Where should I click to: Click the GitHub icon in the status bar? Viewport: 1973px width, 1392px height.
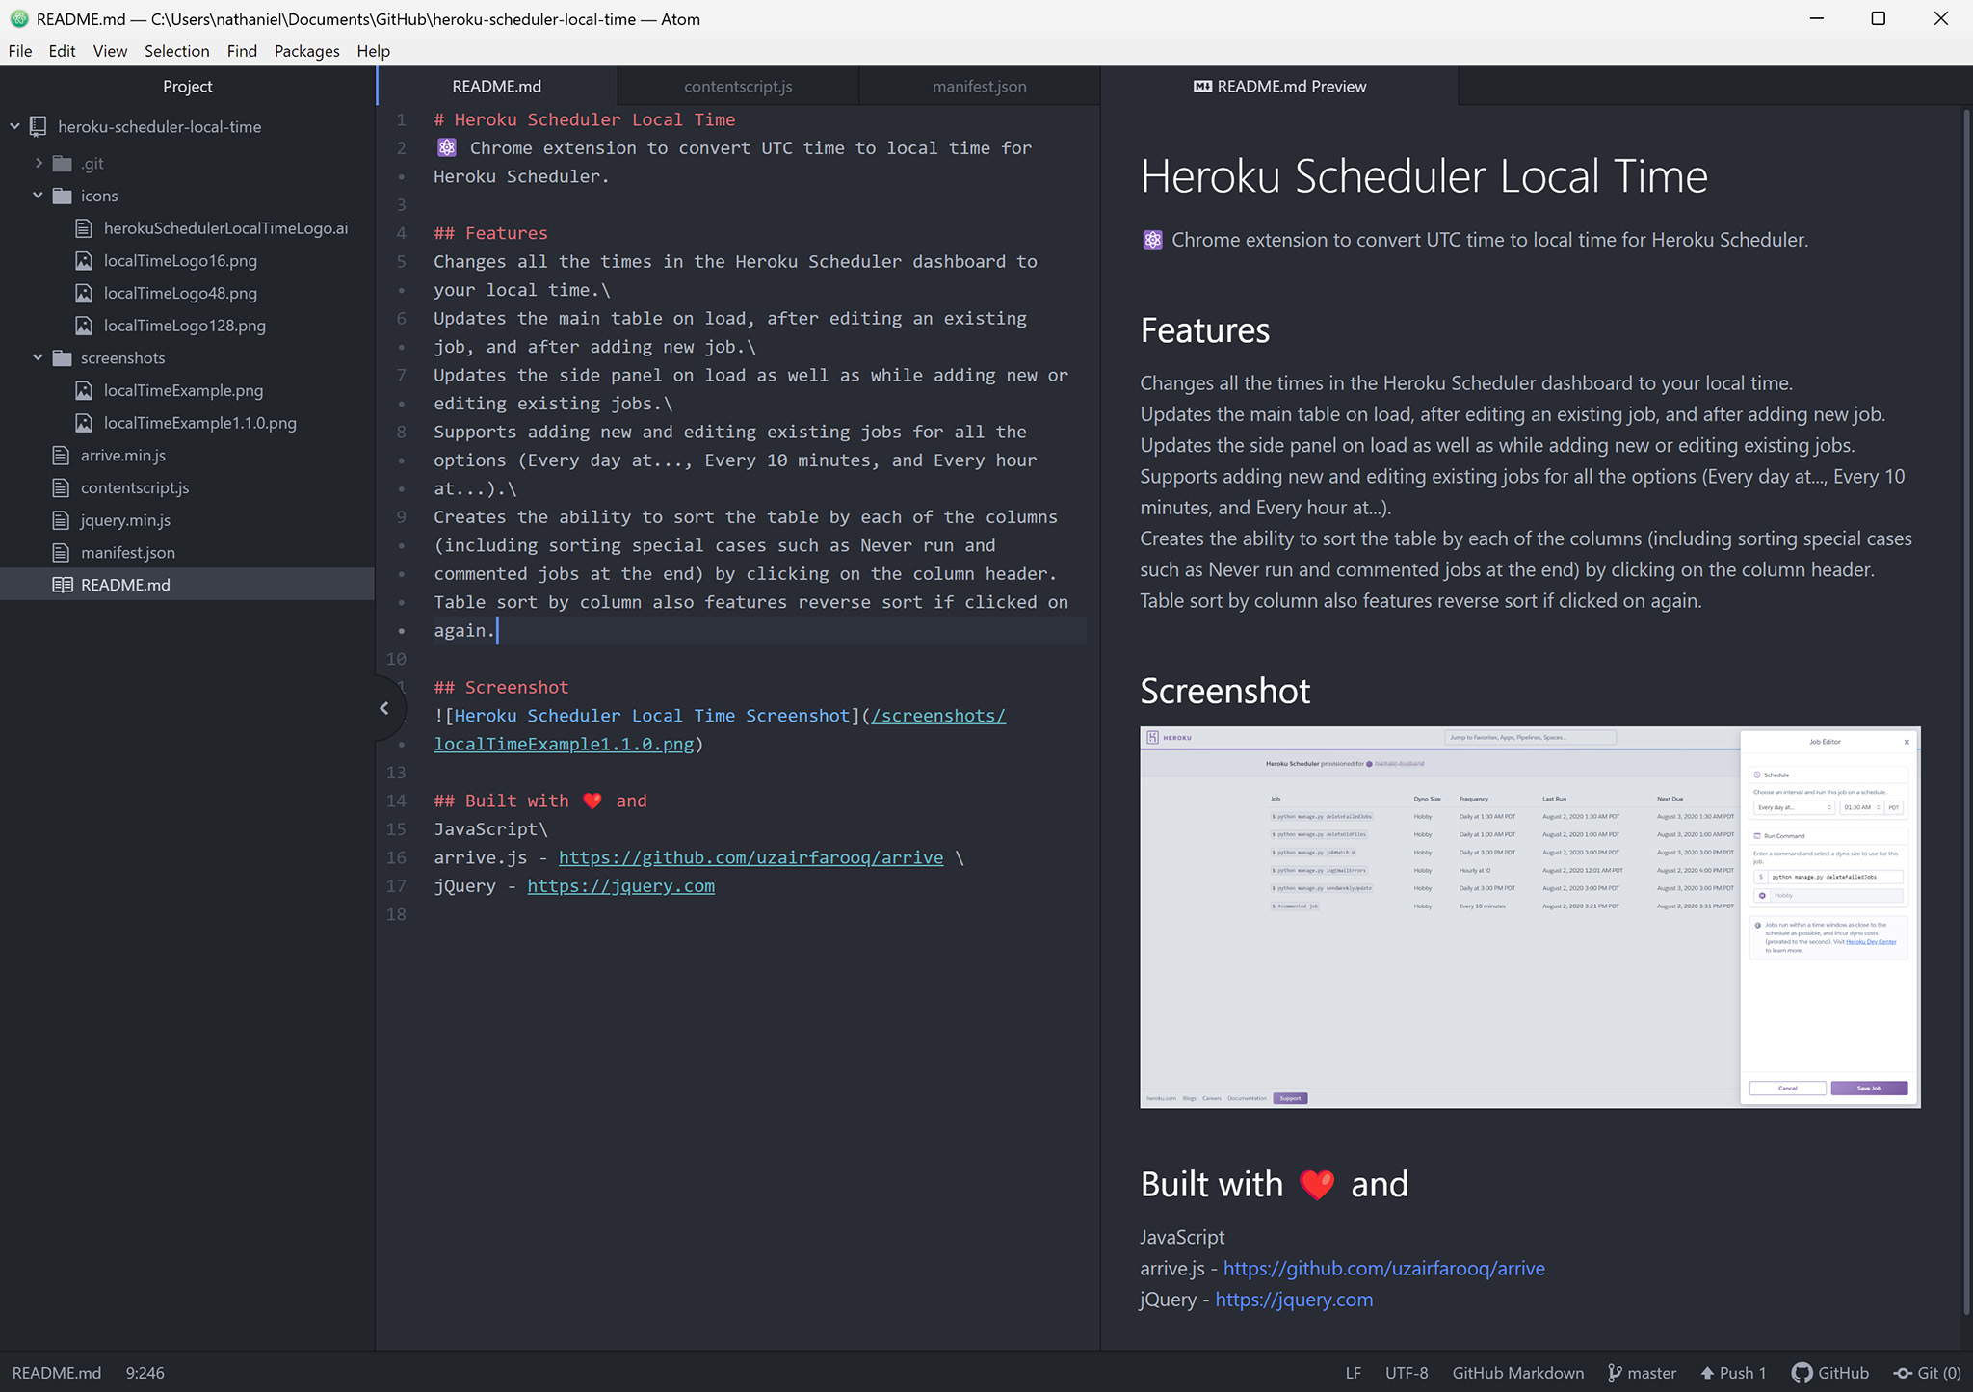coord(1801,1372)
